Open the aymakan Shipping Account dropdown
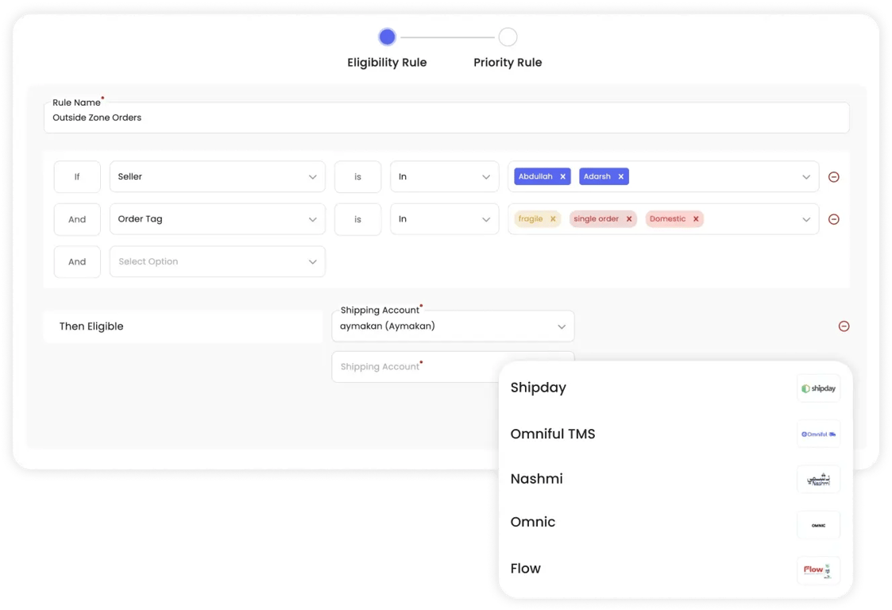This screenshot has height=610, width=892. tap(453, 326)
